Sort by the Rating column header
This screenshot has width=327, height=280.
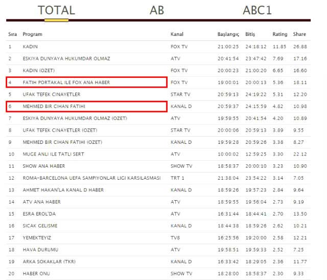tap(279, 34)
